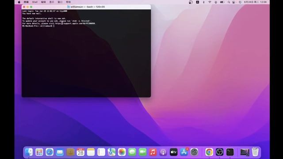The height and width of the screenshot is (159, 283).
Task: Zoom the Terminal window with green button
Action: coord(31,7)
